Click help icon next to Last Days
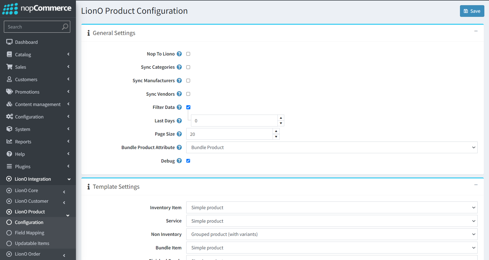The image size is (489, 260). coord(179,121)
